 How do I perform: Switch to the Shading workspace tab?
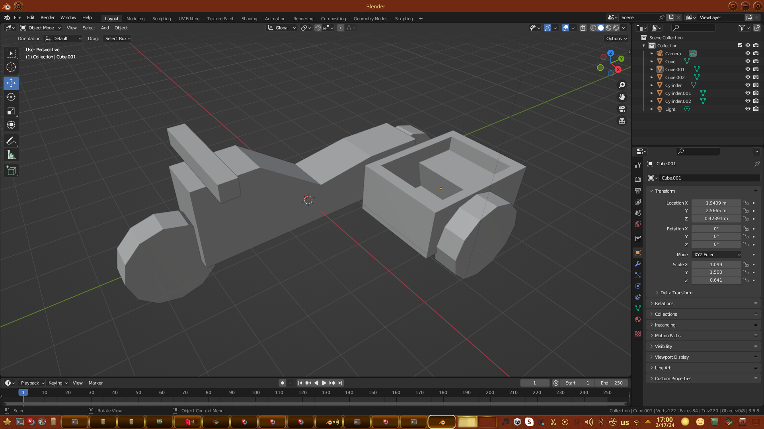coord(249,19)
